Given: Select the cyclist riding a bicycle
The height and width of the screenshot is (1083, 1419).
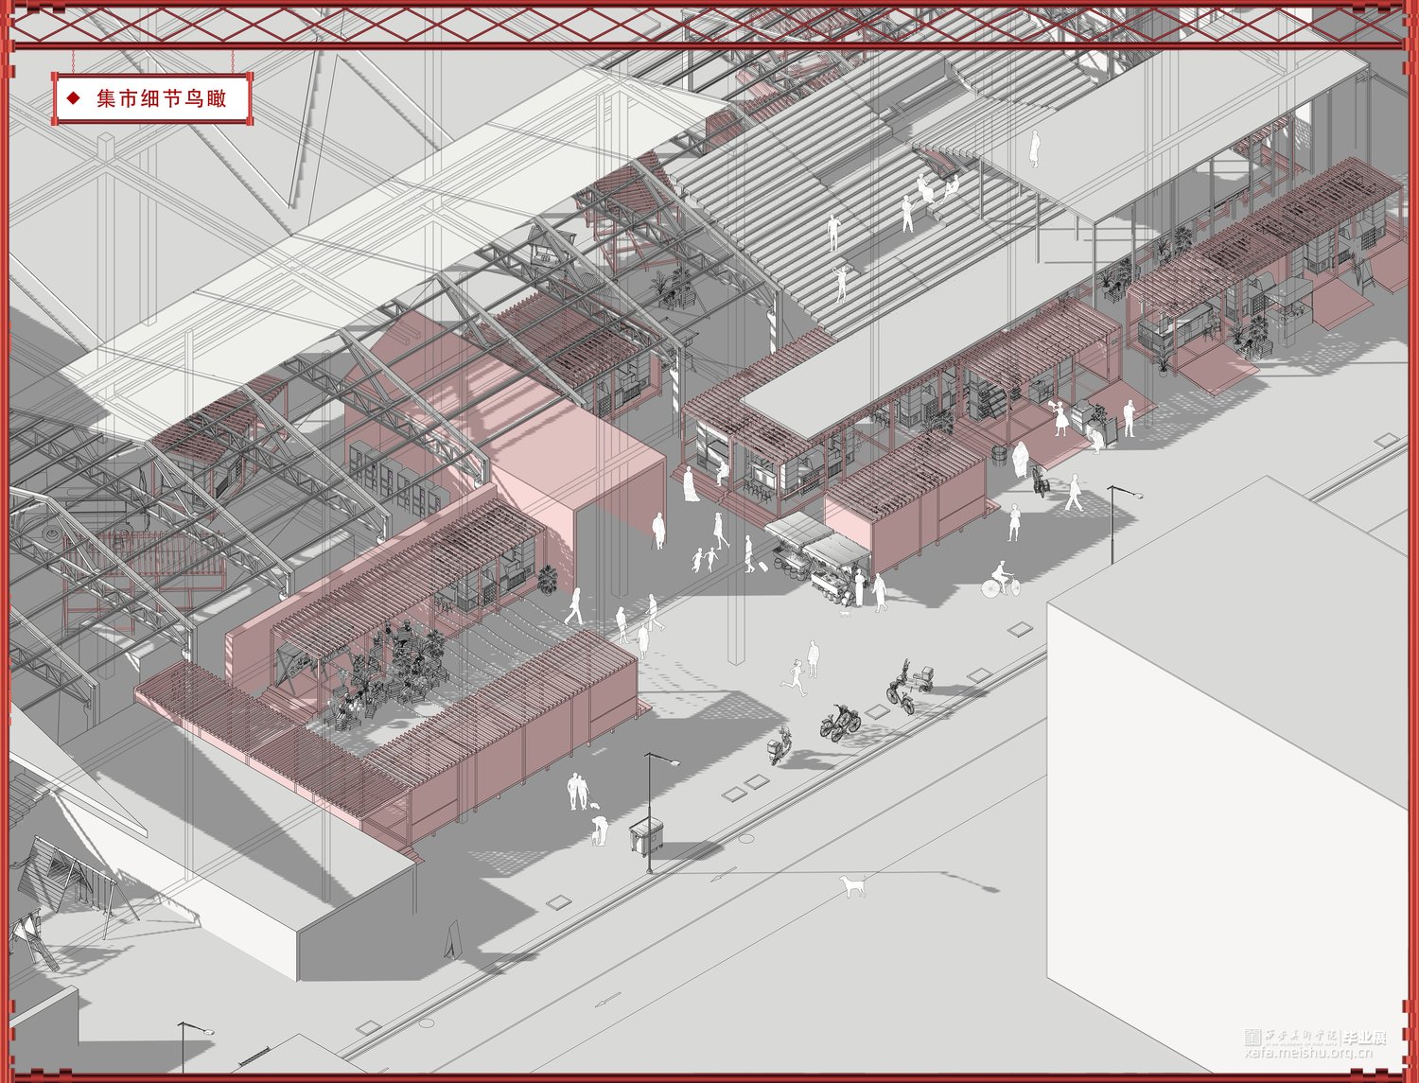Looking at the screenshot, I should tap(1001, 580).
